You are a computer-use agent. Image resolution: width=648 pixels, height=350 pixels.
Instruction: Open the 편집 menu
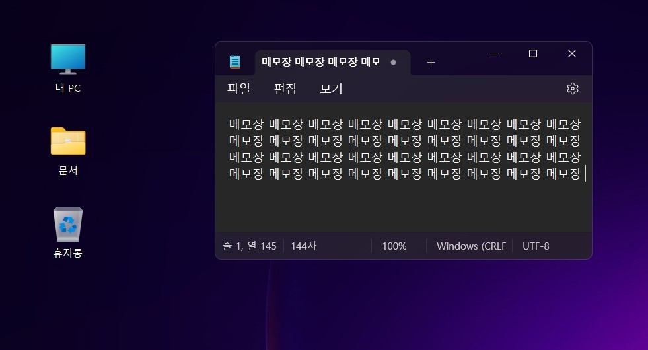point(285,88)
